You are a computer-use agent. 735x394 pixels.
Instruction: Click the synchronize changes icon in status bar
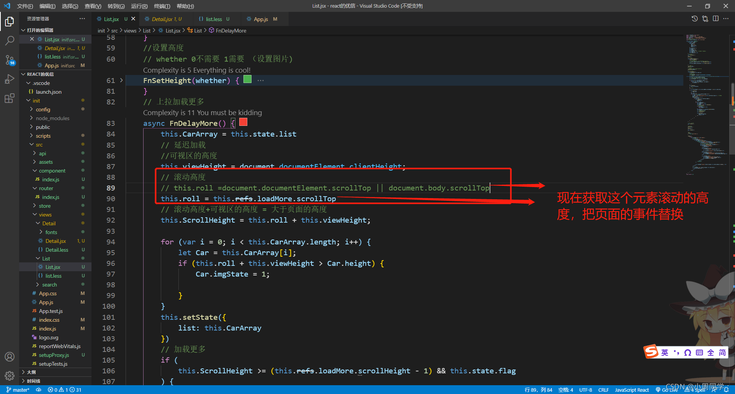pos(39,390)
